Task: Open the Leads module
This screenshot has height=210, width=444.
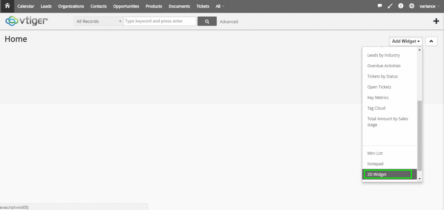Action: tap(46, 6)
